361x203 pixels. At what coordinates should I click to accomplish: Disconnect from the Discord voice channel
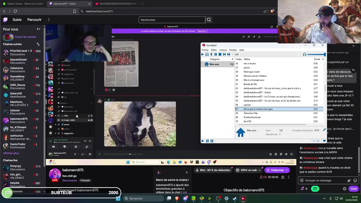tap(90, 141)
